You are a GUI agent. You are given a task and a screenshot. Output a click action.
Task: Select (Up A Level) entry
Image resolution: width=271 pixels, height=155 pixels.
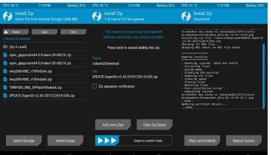[44, 47]
